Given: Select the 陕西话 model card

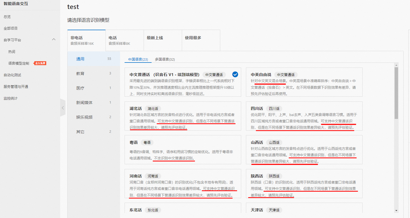Looking at the screenshot, I should [304, 184].
